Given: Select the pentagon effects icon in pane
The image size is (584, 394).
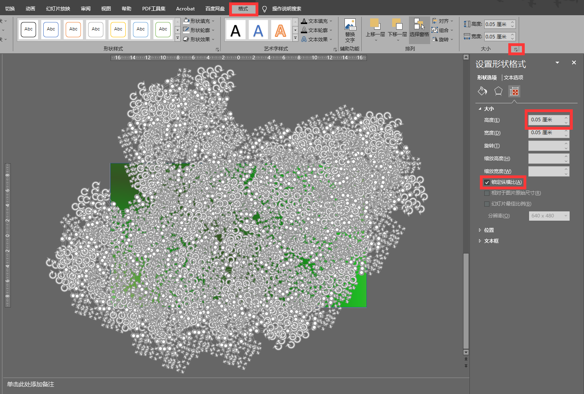Looking at the screenshot, I should (x=498, y=91).
